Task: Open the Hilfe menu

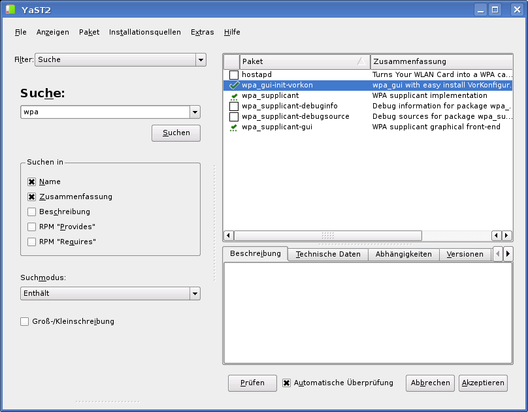Action: [232, 32]
